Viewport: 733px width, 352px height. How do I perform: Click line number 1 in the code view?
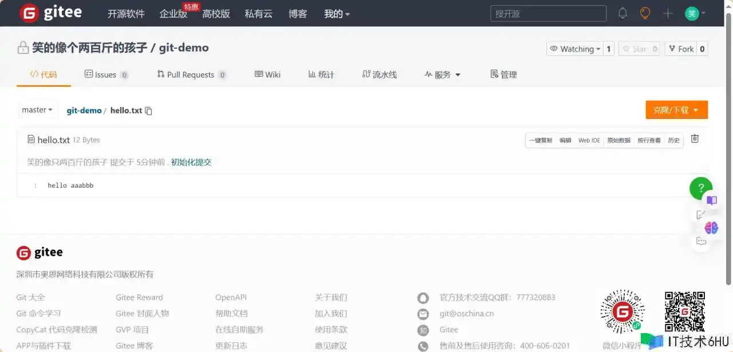[x=35, y=185]
